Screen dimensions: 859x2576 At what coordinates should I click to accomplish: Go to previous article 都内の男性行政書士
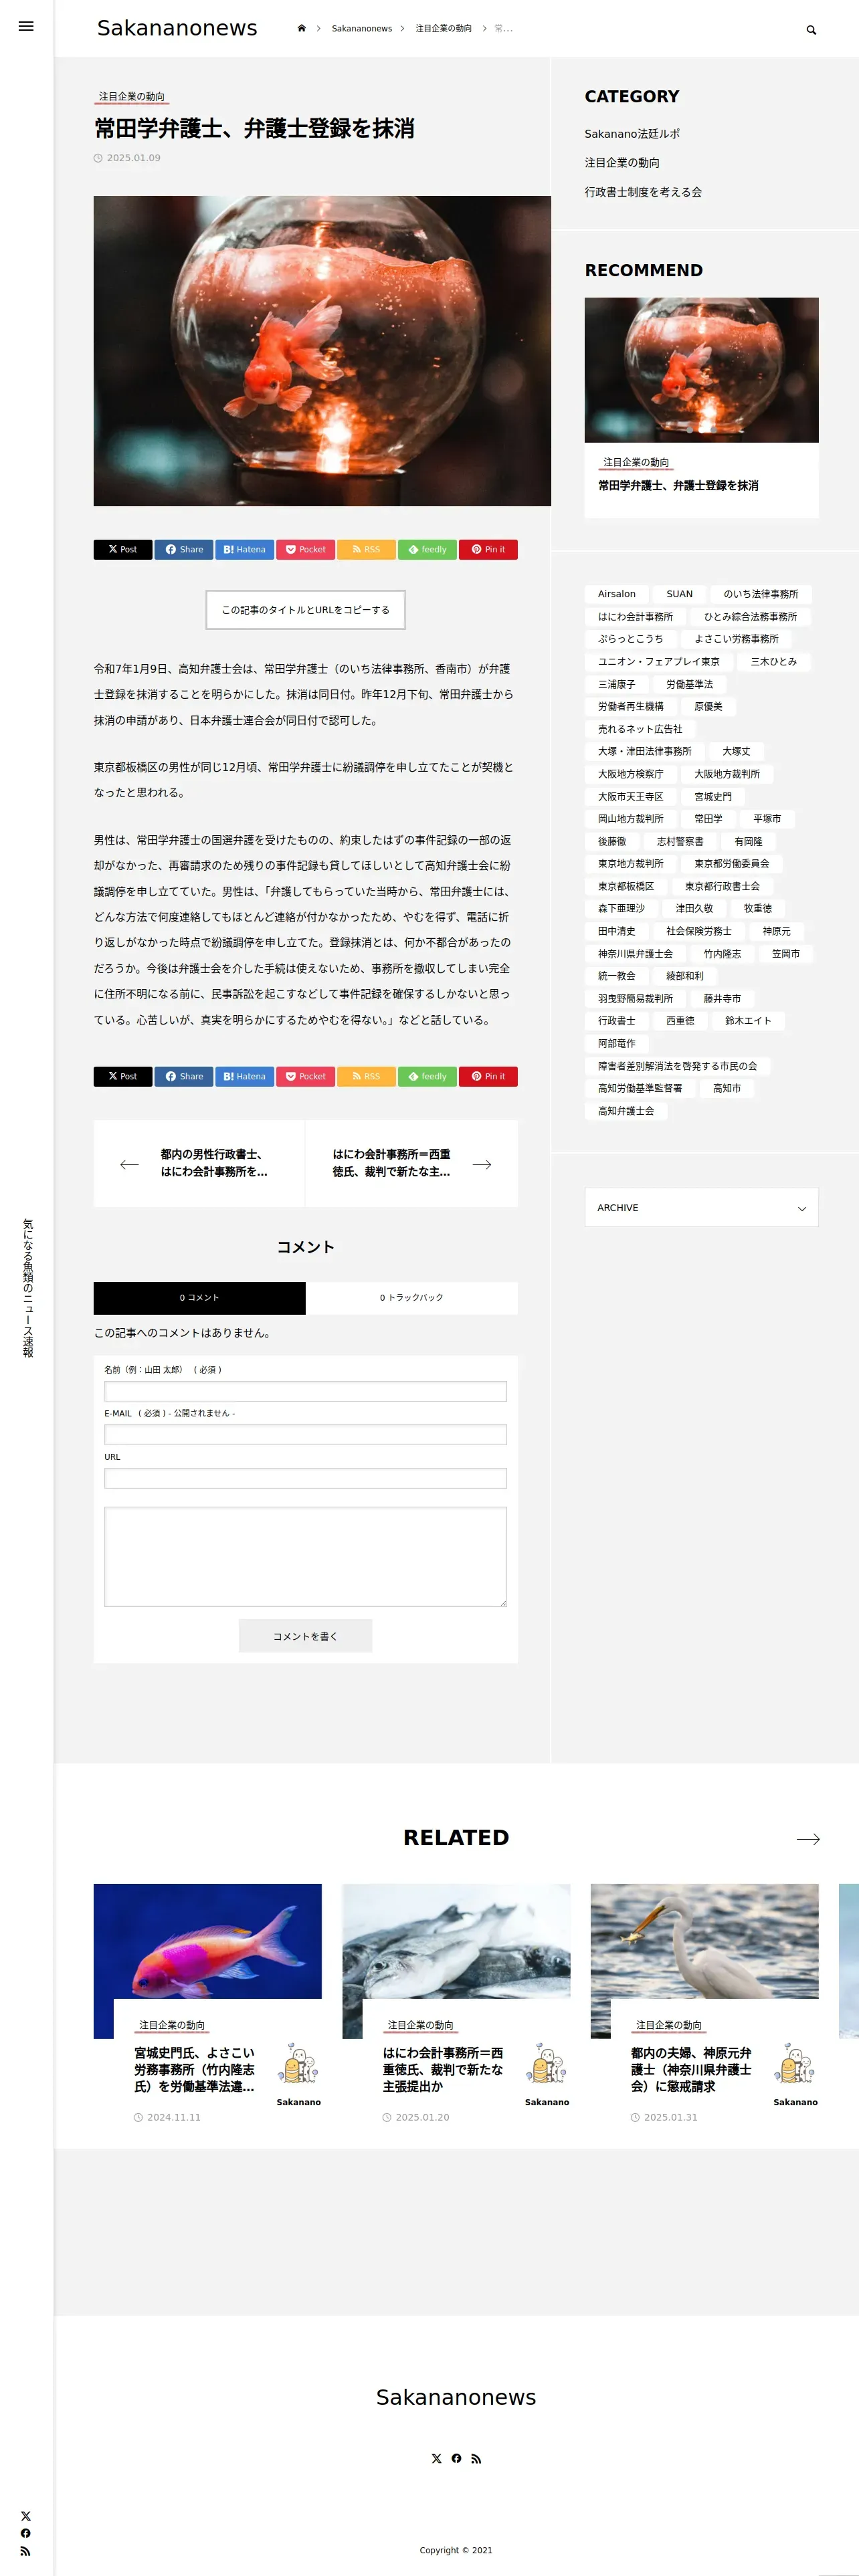click(x=199, y=1163)
